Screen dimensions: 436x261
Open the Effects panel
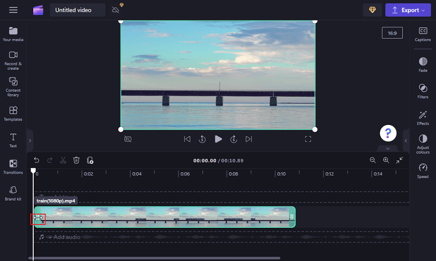pos(423,118)
